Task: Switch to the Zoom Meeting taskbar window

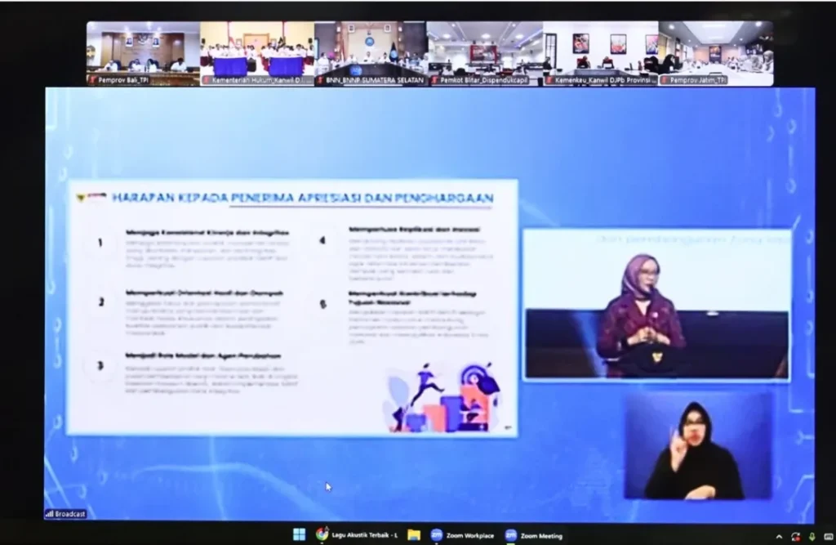Action: point(534,535)
